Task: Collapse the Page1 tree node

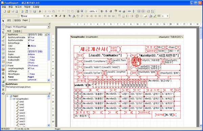Action: click(7, 96)
